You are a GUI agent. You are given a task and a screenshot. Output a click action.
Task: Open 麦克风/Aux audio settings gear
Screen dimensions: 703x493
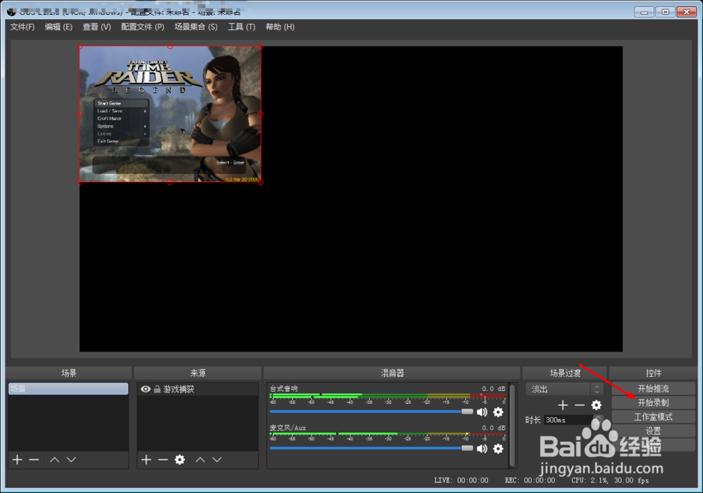click(x=498, y=449)
